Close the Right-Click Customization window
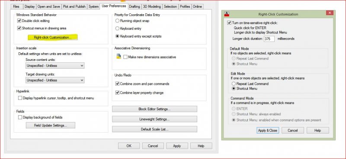Viewport: 346px width, 159px height. click(x=330, y=13)
